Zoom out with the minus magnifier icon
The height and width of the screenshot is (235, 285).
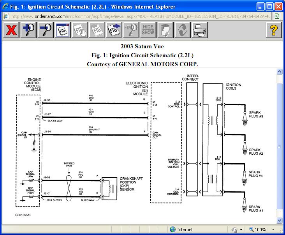click(x=46, y=30)
